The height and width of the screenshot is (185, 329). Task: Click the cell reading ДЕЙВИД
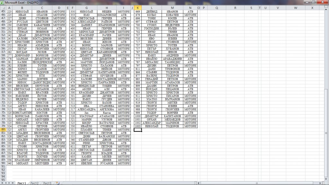tap(152, 12)
